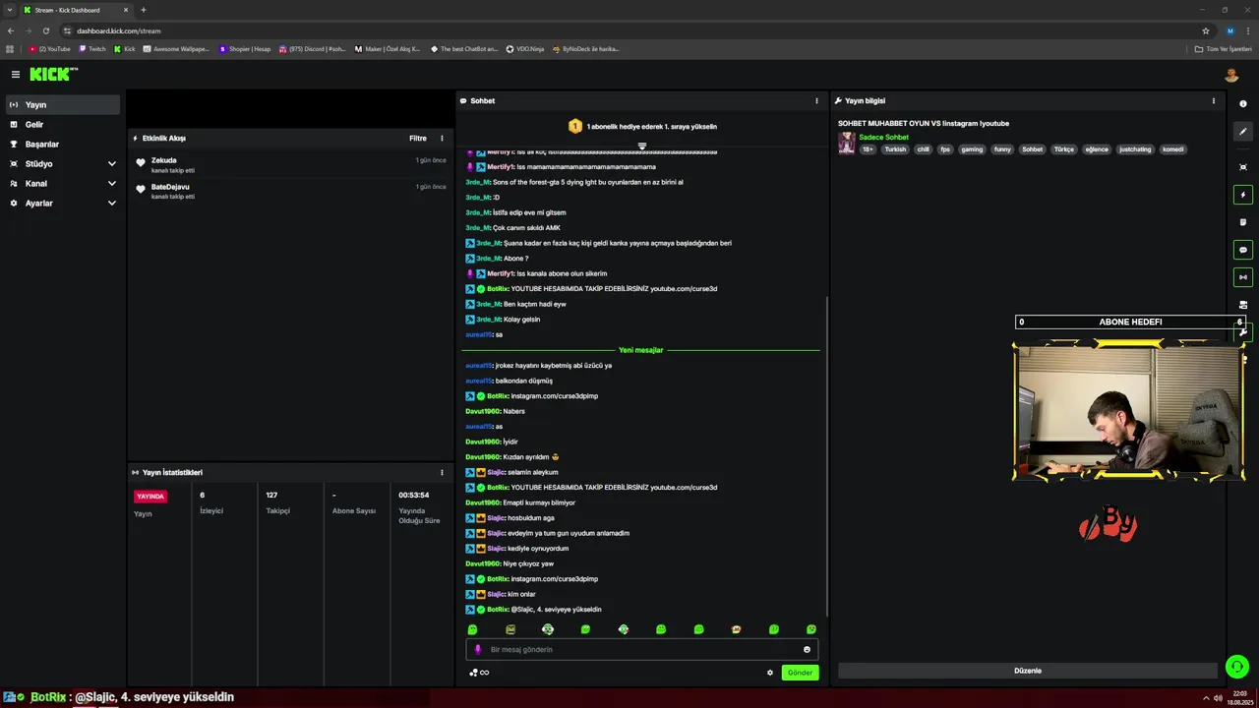Click the focus frame icon in right sidebar
Screen dimensions: 1259x708
[1243, 167]
